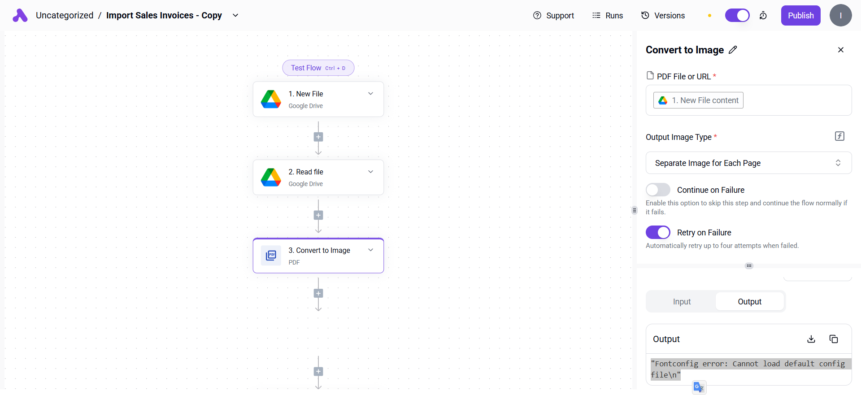Screen dimensions: 861x395
Task: Click the bottom-most add step plus
Action: 318,371
